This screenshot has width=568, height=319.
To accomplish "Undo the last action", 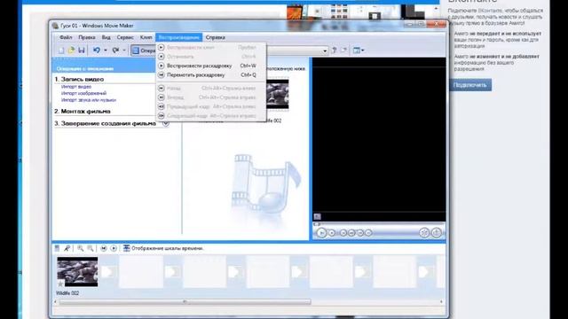I will [97, 51].
